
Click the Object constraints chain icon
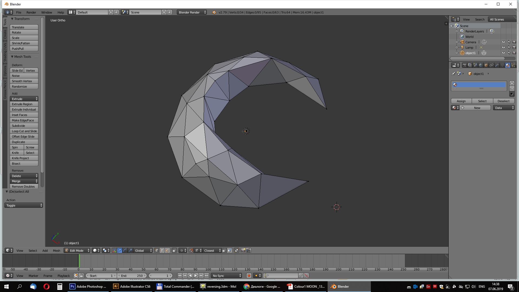(491, 65)
